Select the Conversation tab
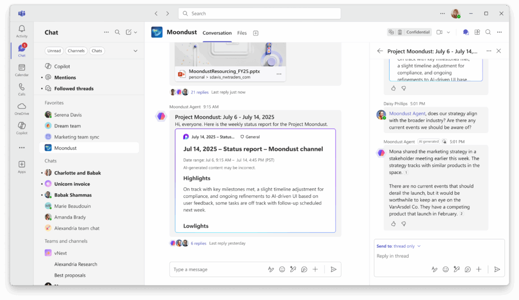 217,33
